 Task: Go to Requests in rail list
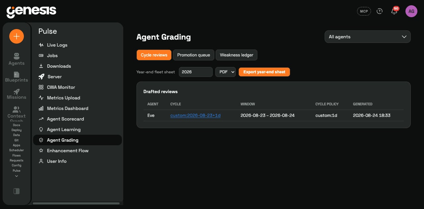pyautogui.click(x=17, y=160)
